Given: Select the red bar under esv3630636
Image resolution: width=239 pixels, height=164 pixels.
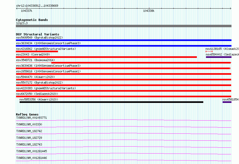Looking at the screenshot, I should 123,68.
